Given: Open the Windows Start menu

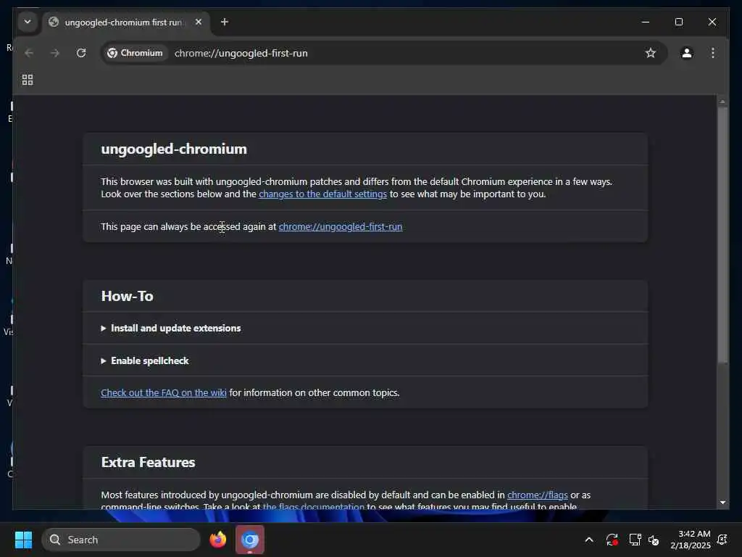Looking at the screenshot, I should [x=23, y=540].
